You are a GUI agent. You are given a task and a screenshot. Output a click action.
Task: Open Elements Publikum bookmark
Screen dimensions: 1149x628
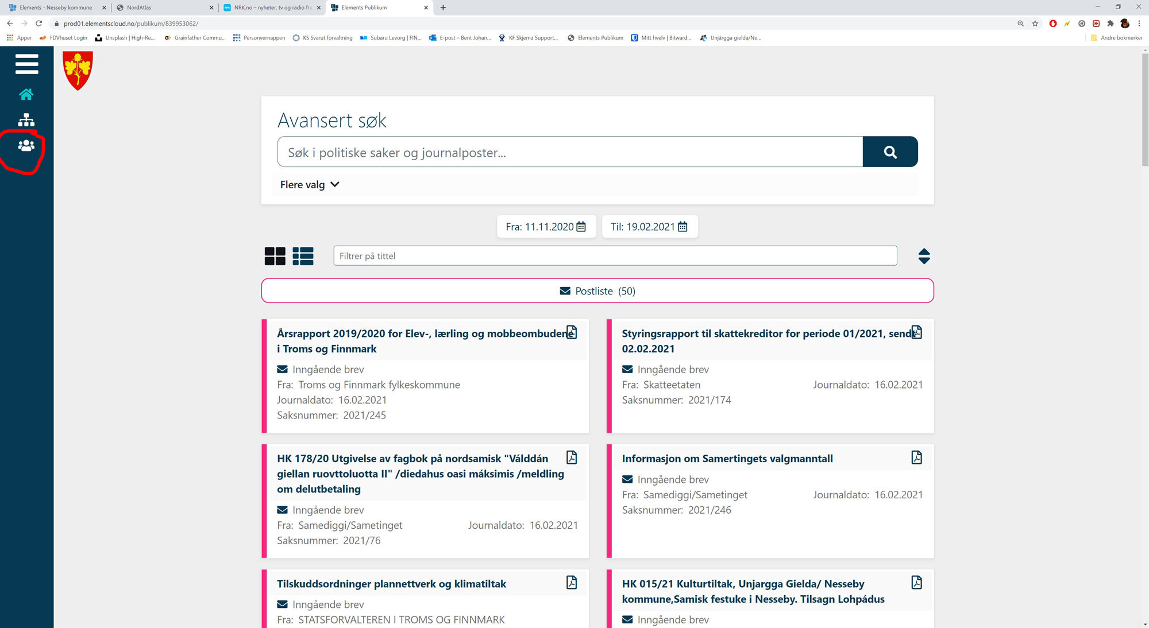point(595,38)
